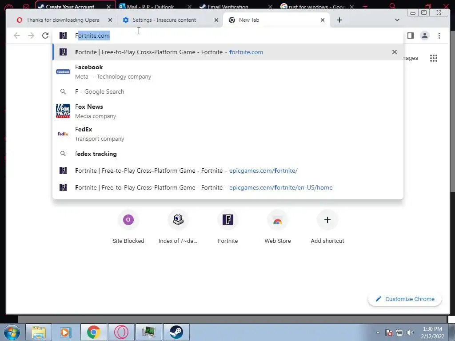Choose the Fox News suggestion
This screenshot has width=455, height=341.
(228, 111)
